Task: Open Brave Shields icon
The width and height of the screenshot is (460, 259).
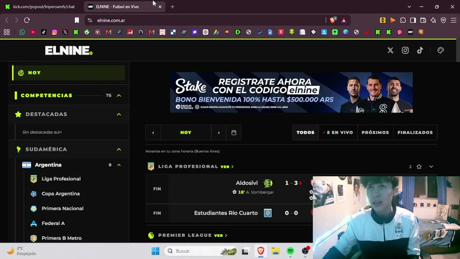Action: click(333, 20)
